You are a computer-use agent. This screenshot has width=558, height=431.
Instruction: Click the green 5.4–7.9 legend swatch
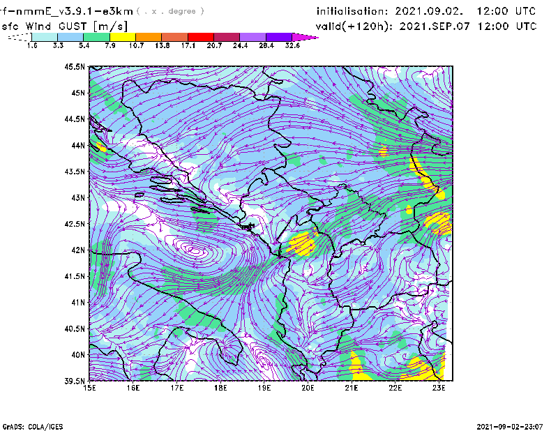pos(96,37)
